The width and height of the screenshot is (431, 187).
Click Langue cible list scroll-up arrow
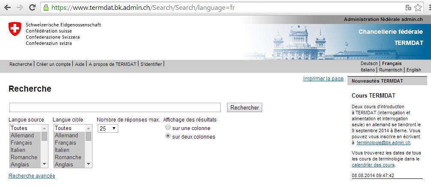(89, 128)
